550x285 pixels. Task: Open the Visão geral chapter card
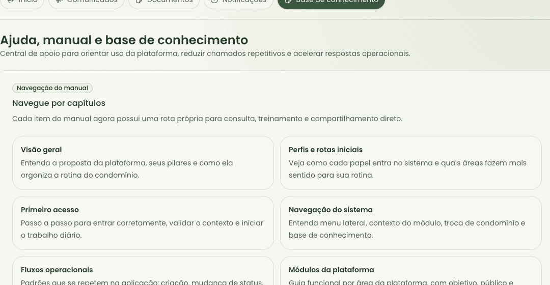point(143,163)
